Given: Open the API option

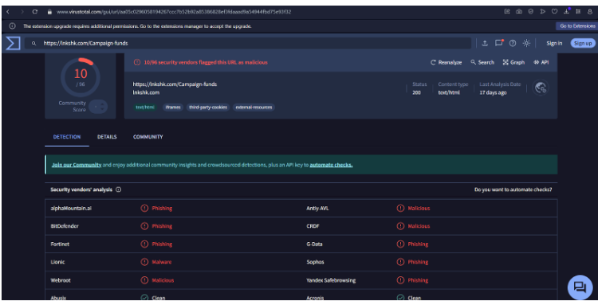Looking at the screenshot, I should click(541, 62).
